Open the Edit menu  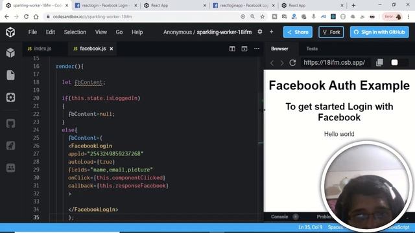[51, 32]
